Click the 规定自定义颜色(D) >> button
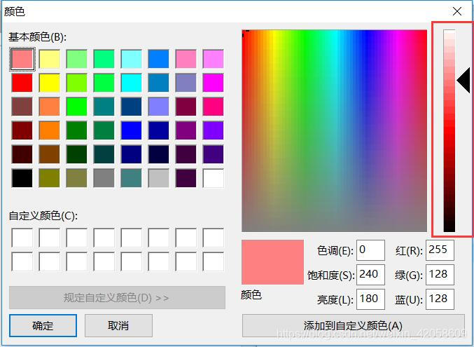The image size is (474, 347). tap(117, 298)
